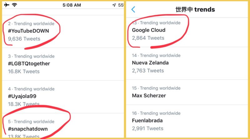
Task: Tap the 16.8K Tweets count
Action: [x=24, y=72]
